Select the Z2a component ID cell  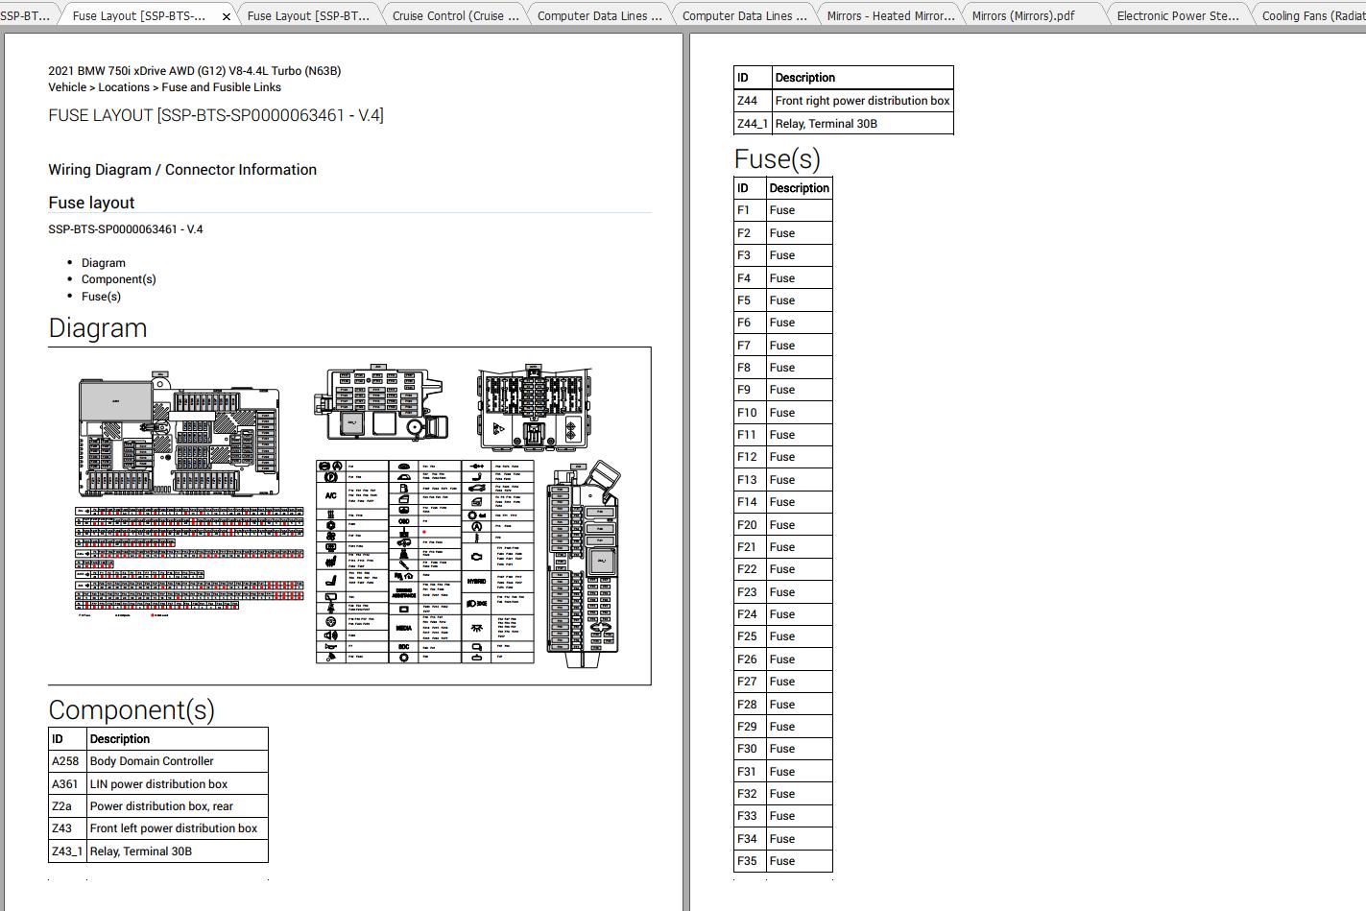pyautogui.click(x=67, y=806)
